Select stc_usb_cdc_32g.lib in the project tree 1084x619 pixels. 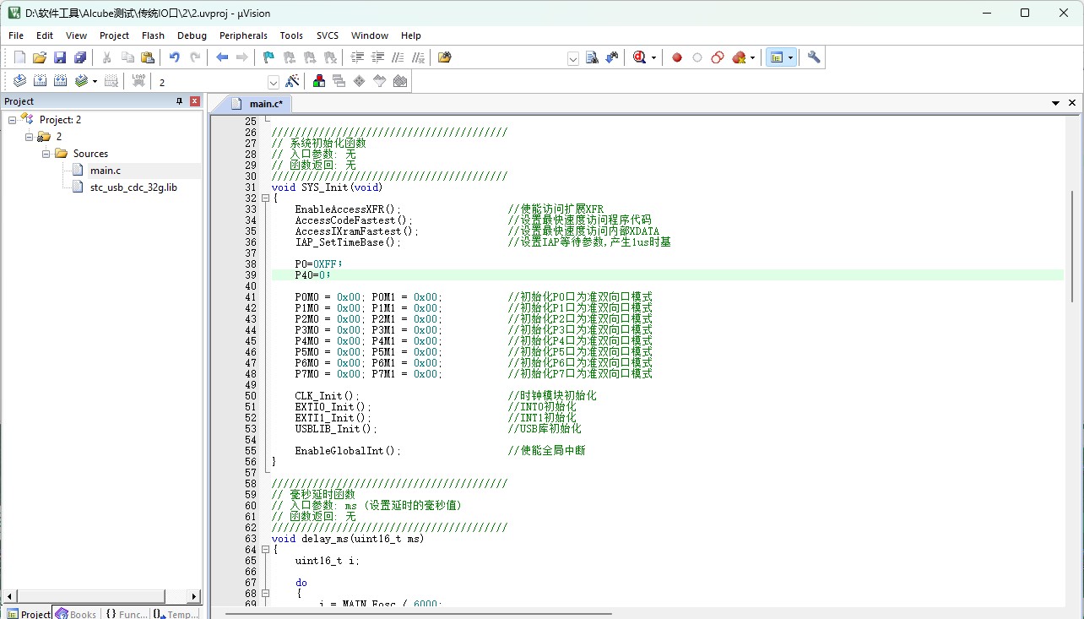133,187
